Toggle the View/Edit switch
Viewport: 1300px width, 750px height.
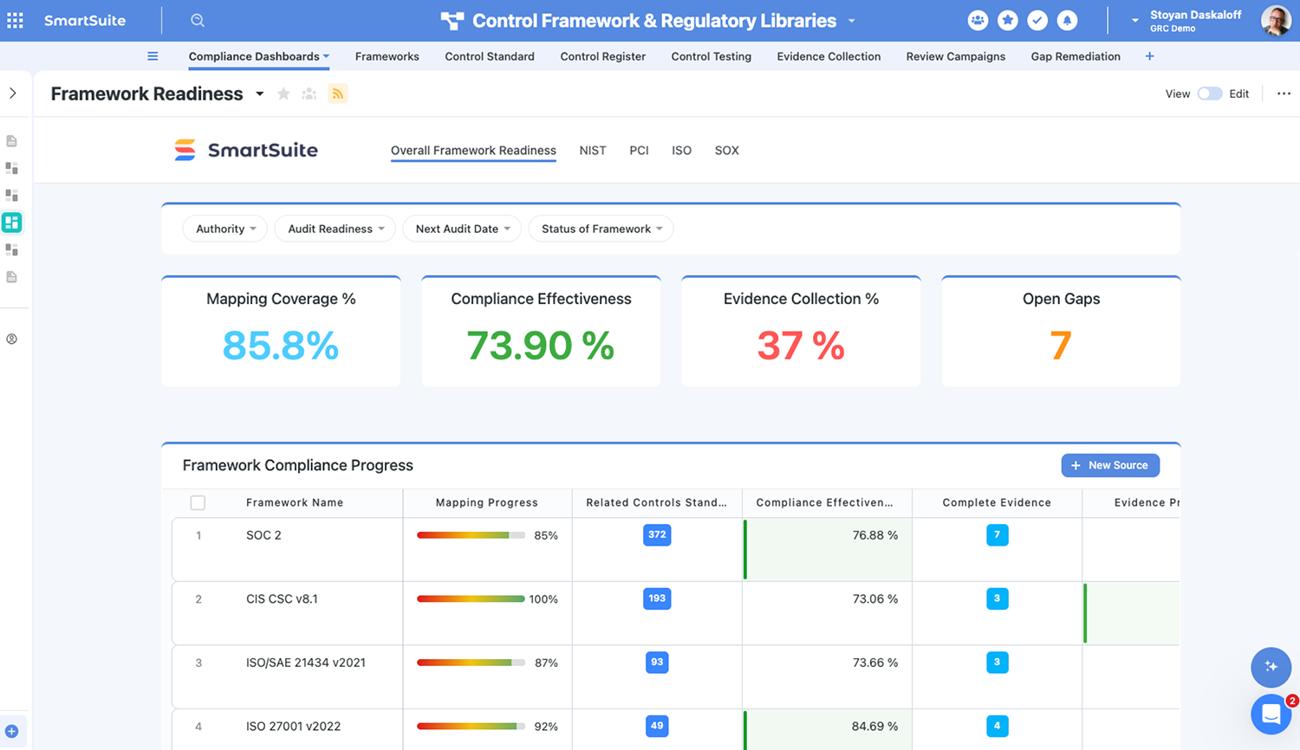[x=1210, y=94]
